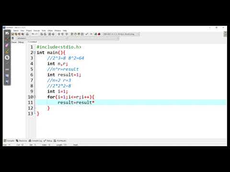The width and height of the screenshot is (230, 172).
Task: Click the Length value in status bar
Action: (61, 145)
